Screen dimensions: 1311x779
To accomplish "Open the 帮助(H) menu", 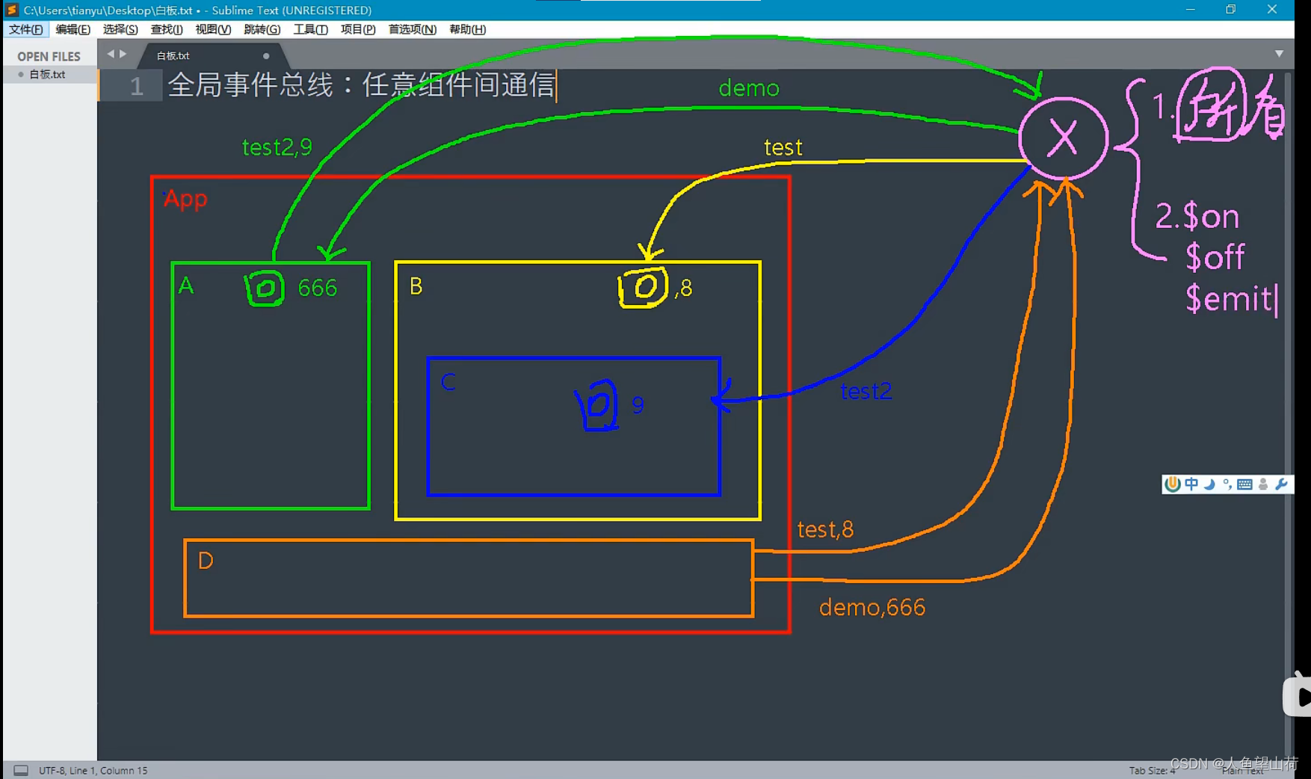I will [467, 29].
